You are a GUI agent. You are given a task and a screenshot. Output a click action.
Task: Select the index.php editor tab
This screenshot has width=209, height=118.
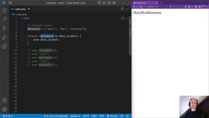(x=20, y=9)
